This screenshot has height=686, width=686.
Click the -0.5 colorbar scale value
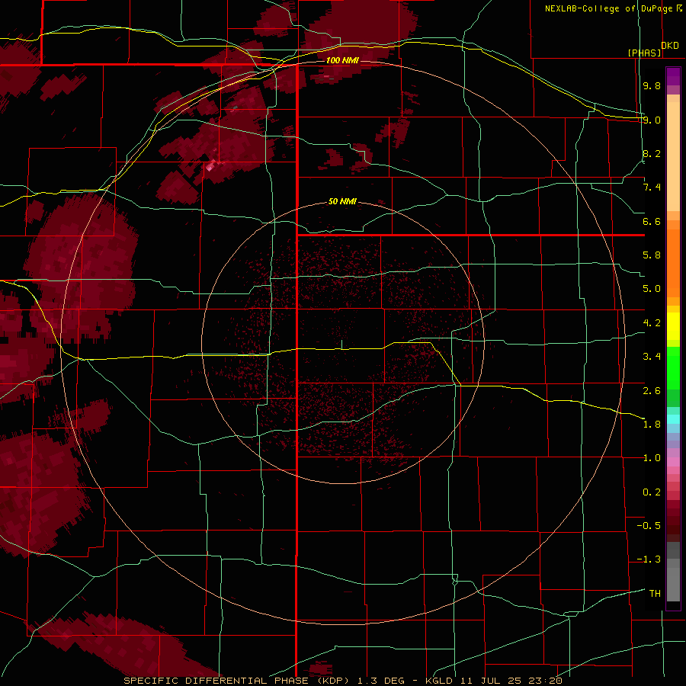649,525
